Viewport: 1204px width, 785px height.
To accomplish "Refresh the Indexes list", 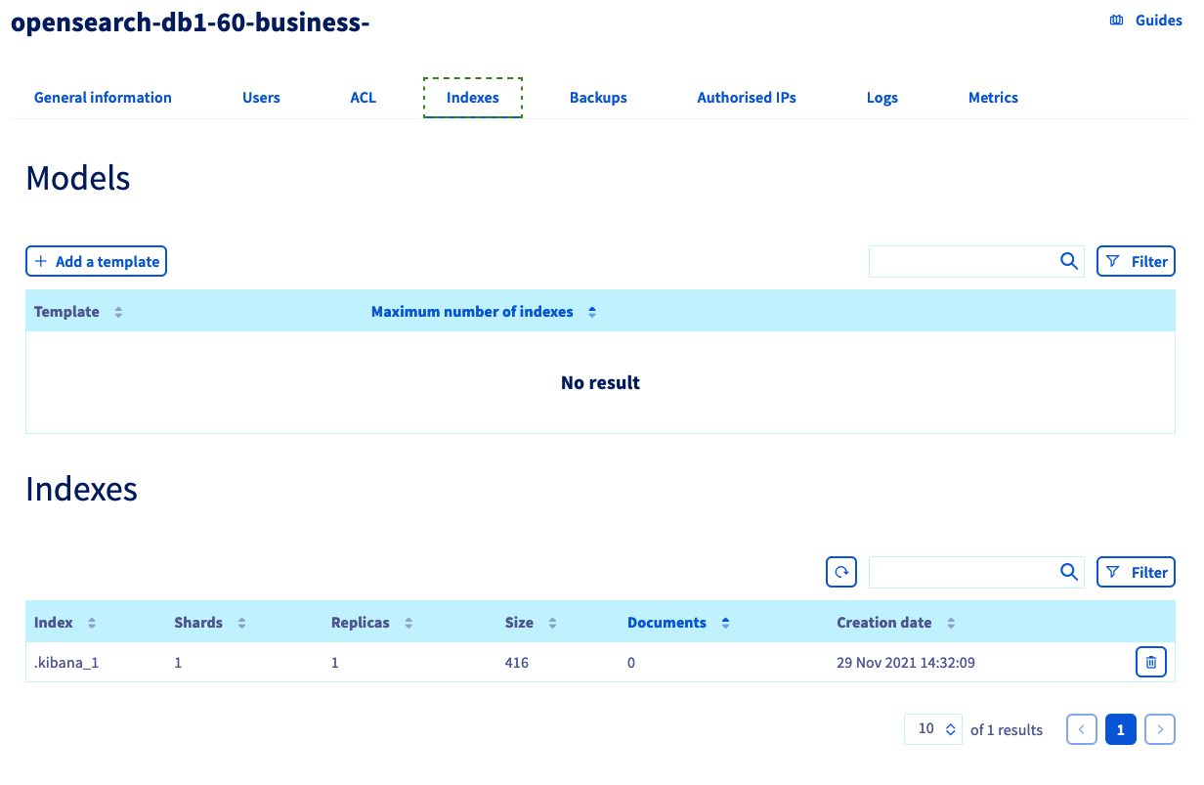I will click(x=840, y=572).
